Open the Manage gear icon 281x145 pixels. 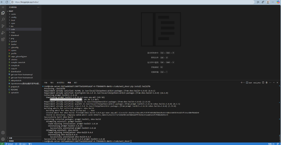click(x=3, y=139)
